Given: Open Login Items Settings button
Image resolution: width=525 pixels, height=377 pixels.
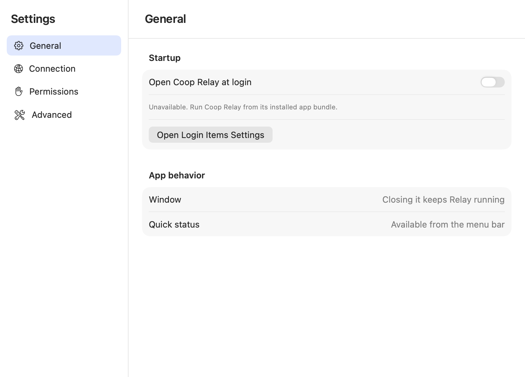Looking at the screenshot, I should 211,135.
